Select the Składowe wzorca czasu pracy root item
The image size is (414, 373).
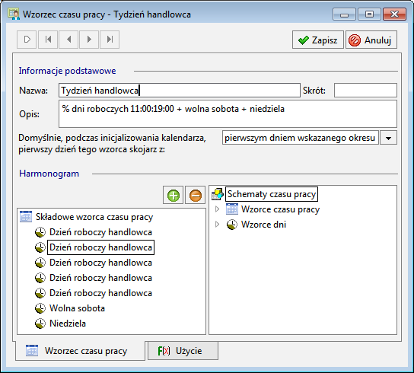pyautogui.click(x=94, y=217)
